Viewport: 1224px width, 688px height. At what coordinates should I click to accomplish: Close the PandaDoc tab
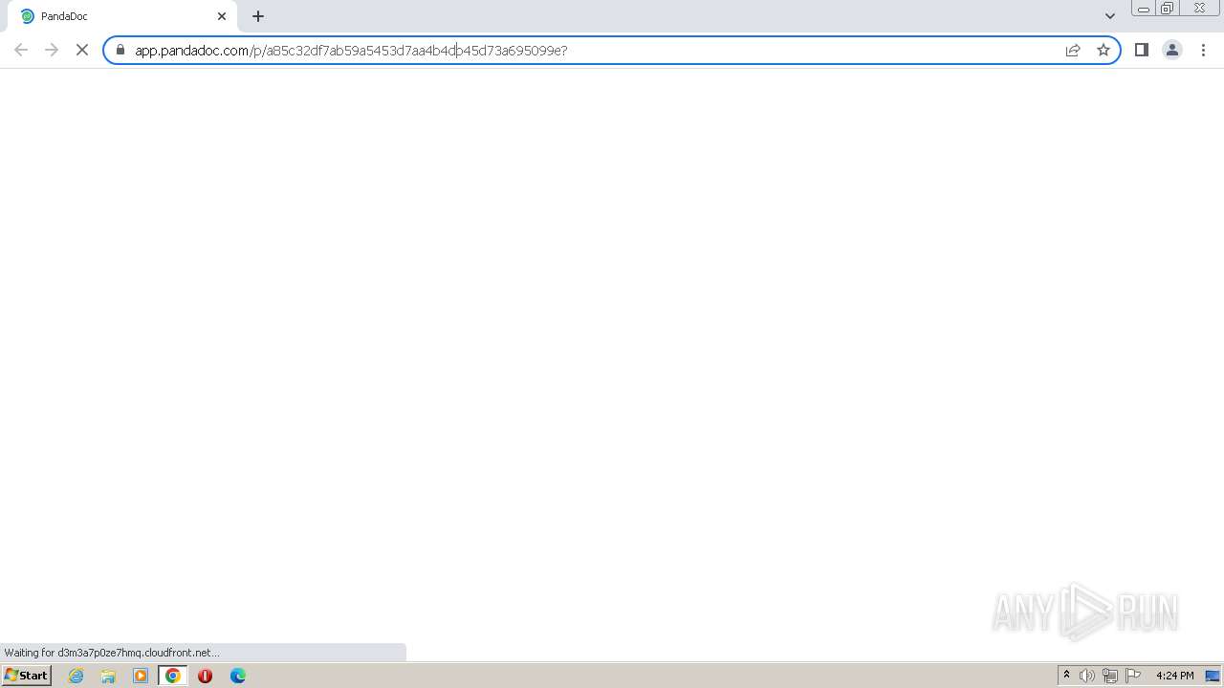[x=222, y=16]
